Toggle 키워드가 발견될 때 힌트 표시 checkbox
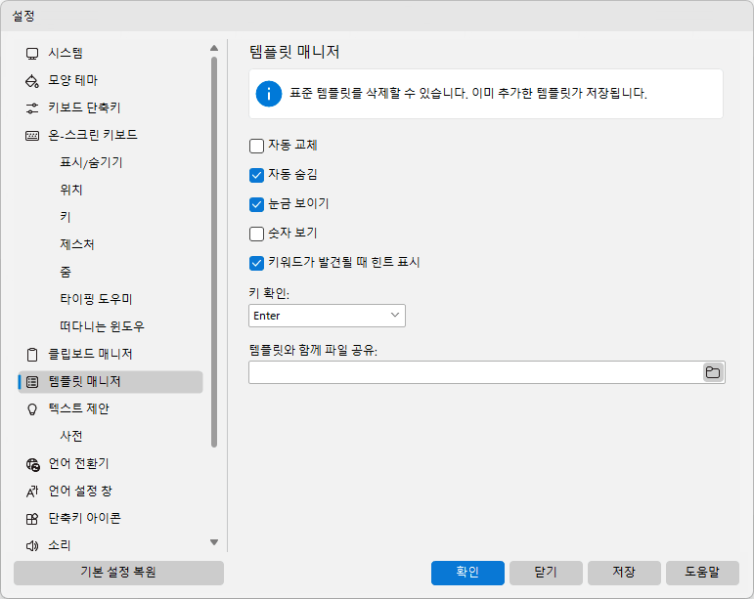 click(x=257, y=263)
